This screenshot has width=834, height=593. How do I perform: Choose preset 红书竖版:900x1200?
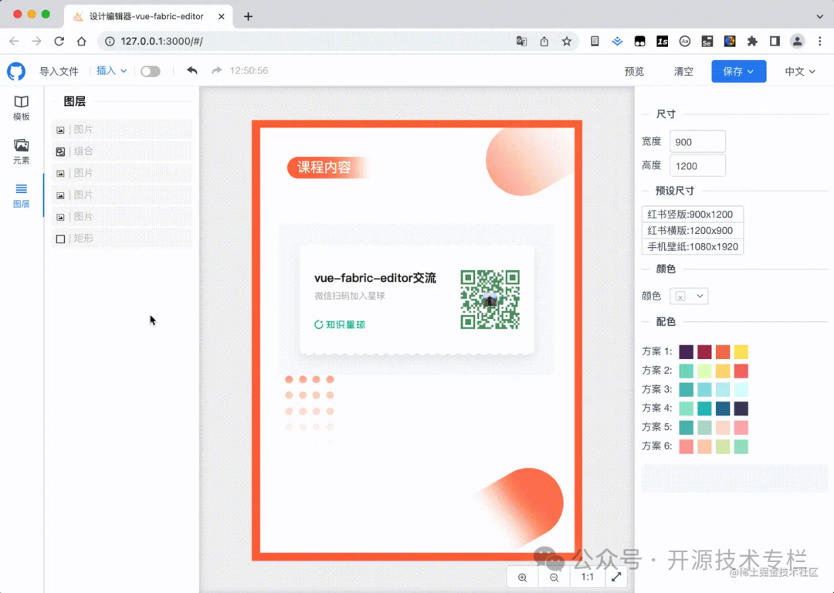(692, 215)
